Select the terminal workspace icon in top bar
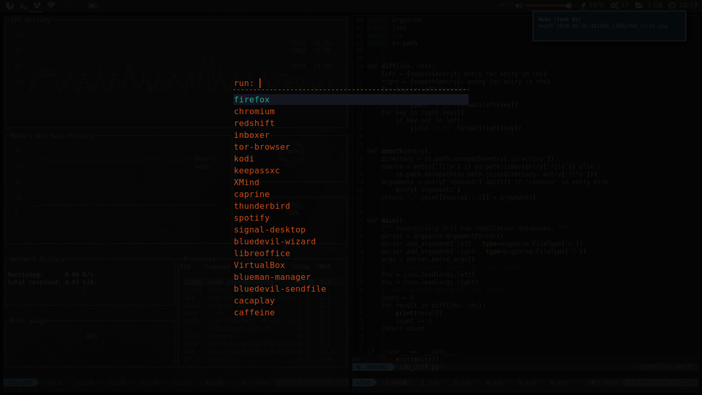 pyautogui.click(x=24, y=6)
